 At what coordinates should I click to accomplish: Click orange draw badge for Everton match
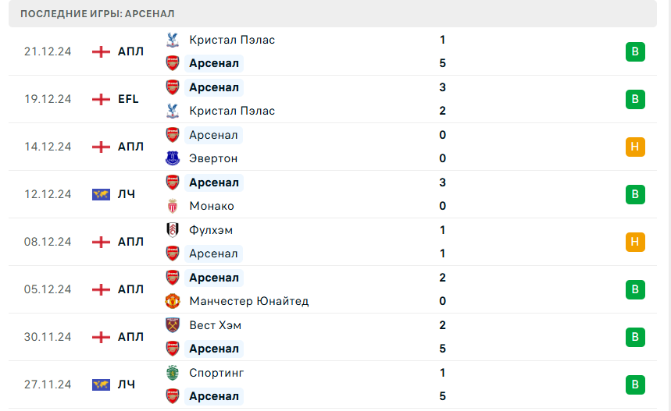coord(635,147)
